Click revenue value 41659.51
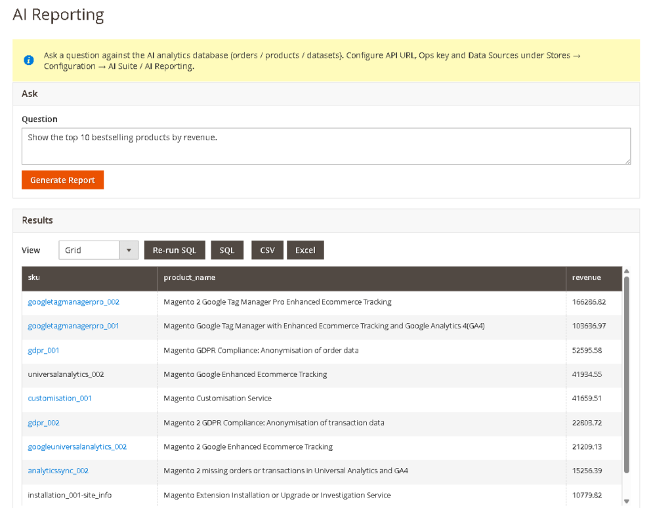Image resolution: width=672 pixels, height=508 pixels. 587,398
